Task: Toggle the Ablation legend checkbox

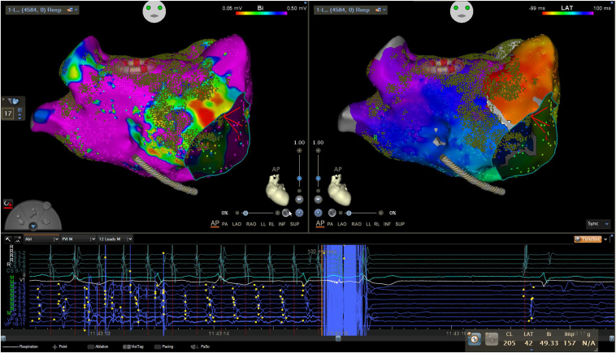Action: pos(93,347)
